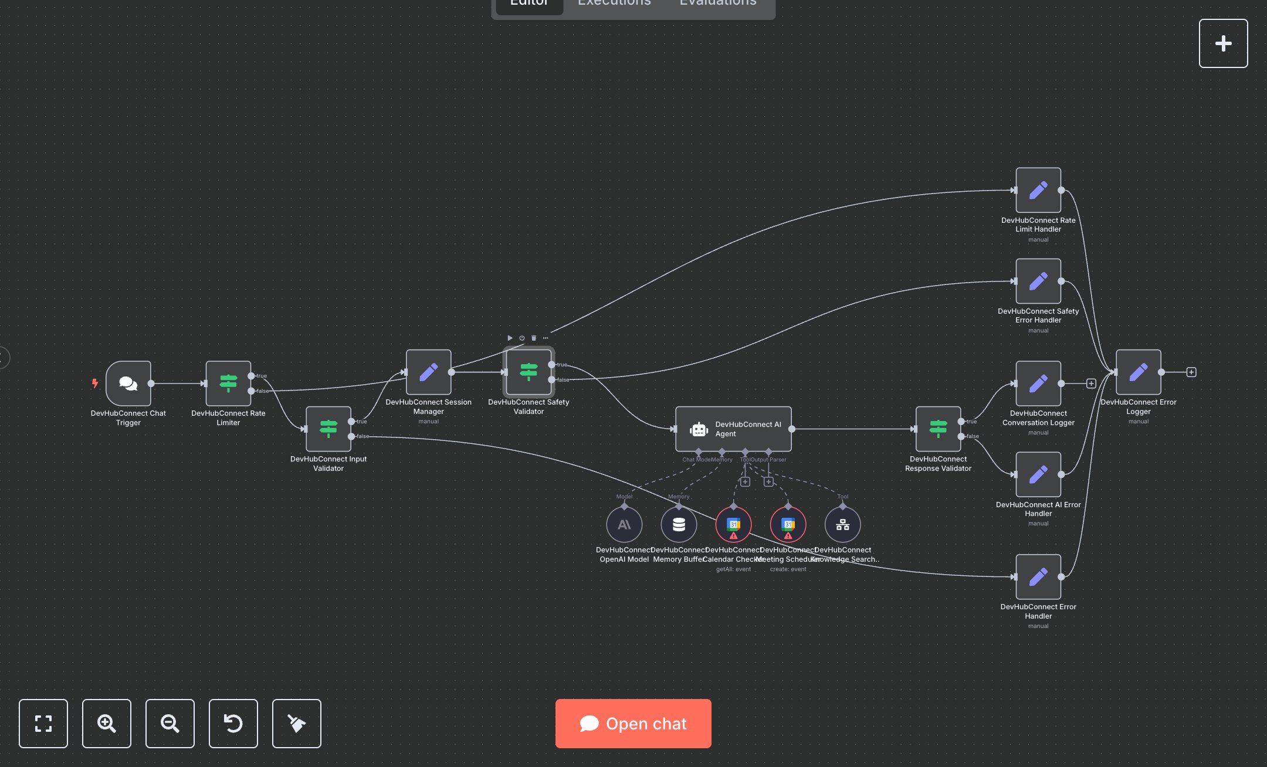Zoom in on the workflow canvas
Image resolution: width=1267 pixels, height=767 pixels.
[107, 724]
